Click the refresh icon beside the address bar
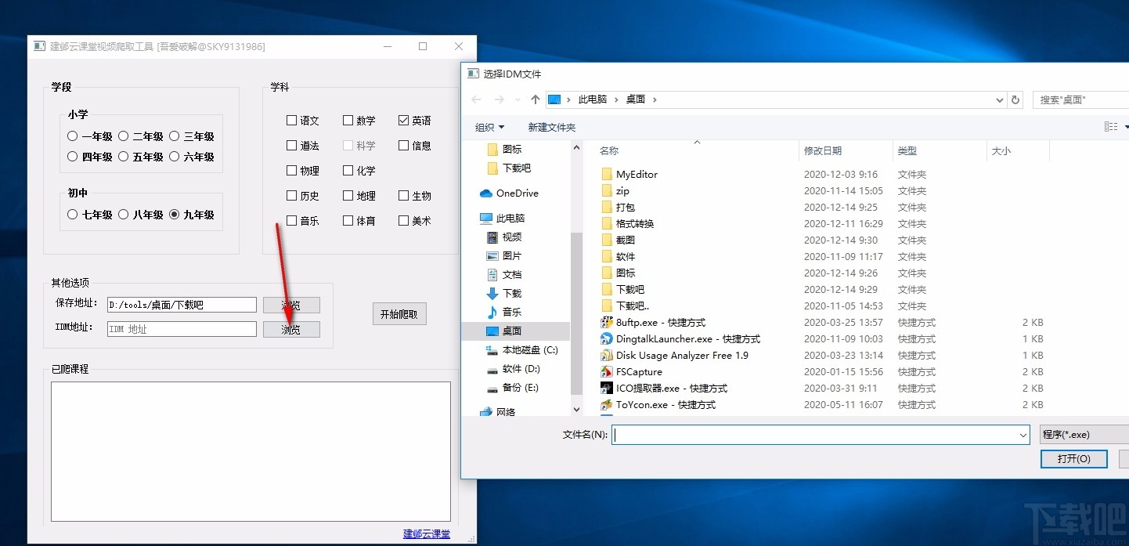The height and width of the screenshot is (546, 1129). pos(1016,99)
